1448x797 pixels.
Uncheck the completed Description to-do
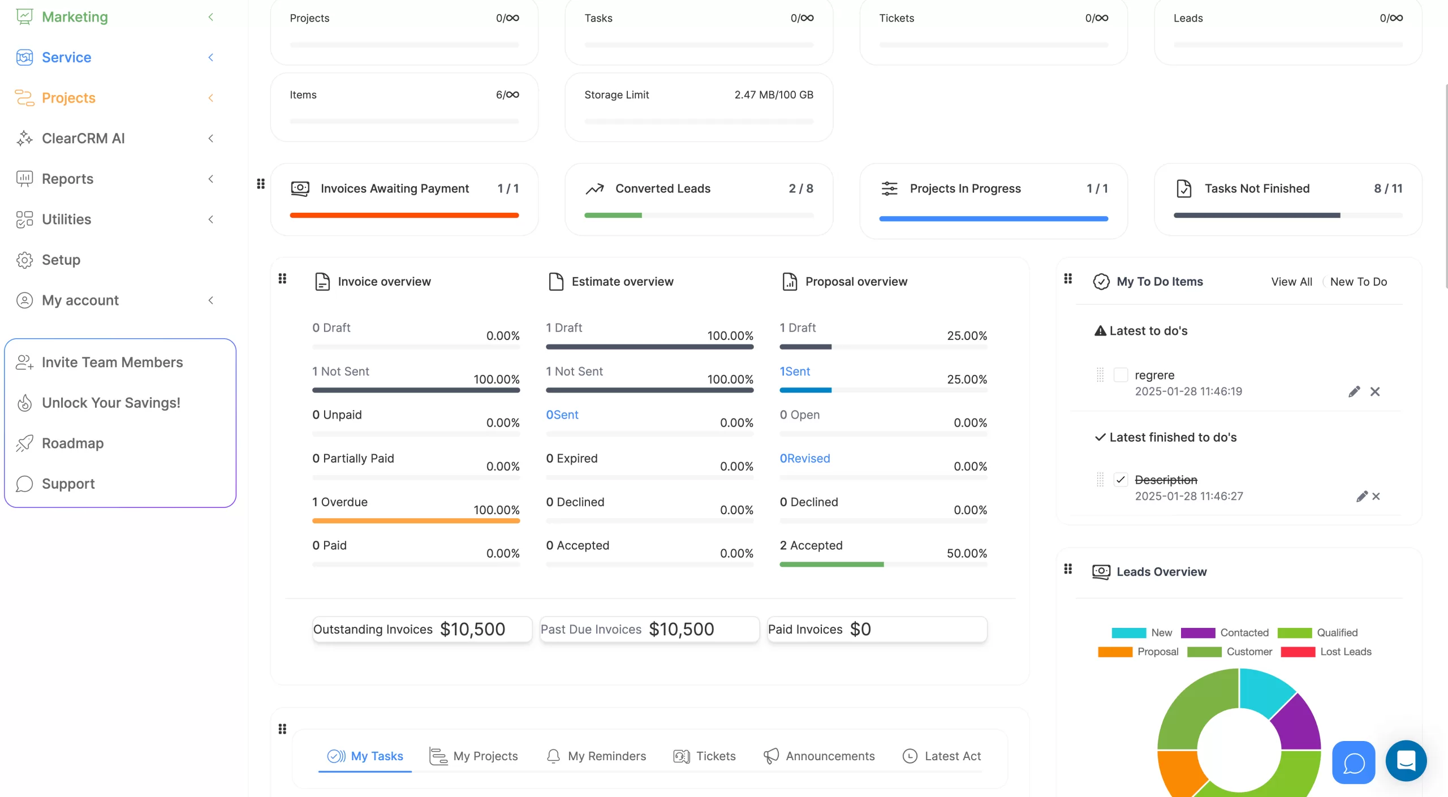(x=1121, y=479)
